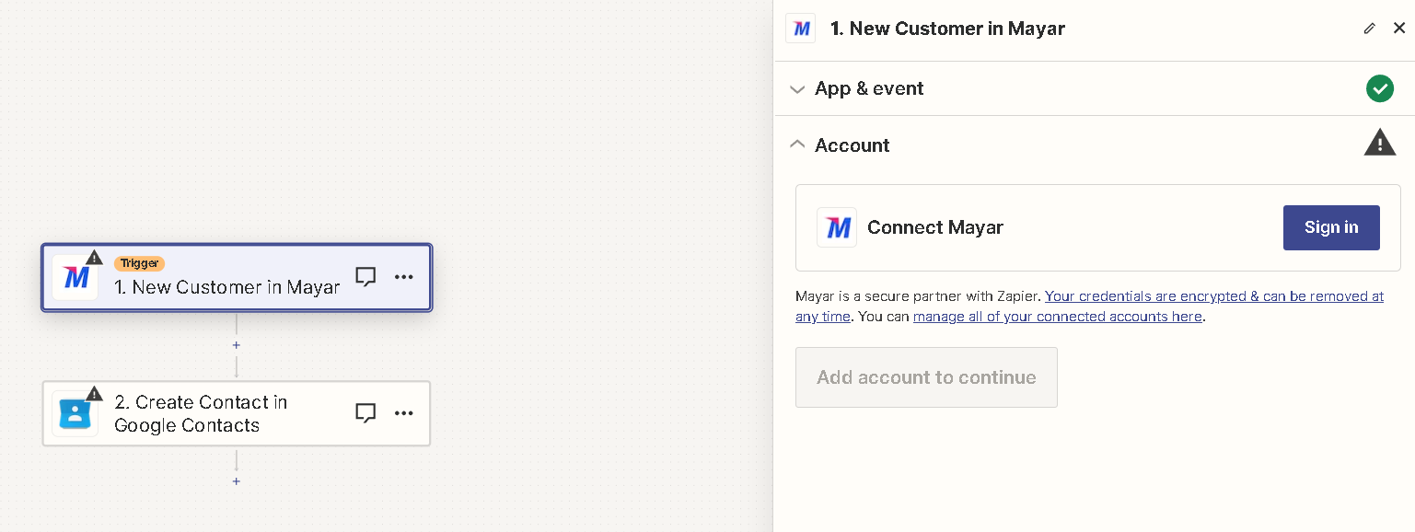Open comment on New Customer in Mayar step
This screenshot has height=532, width=1415.
point(365,277)
